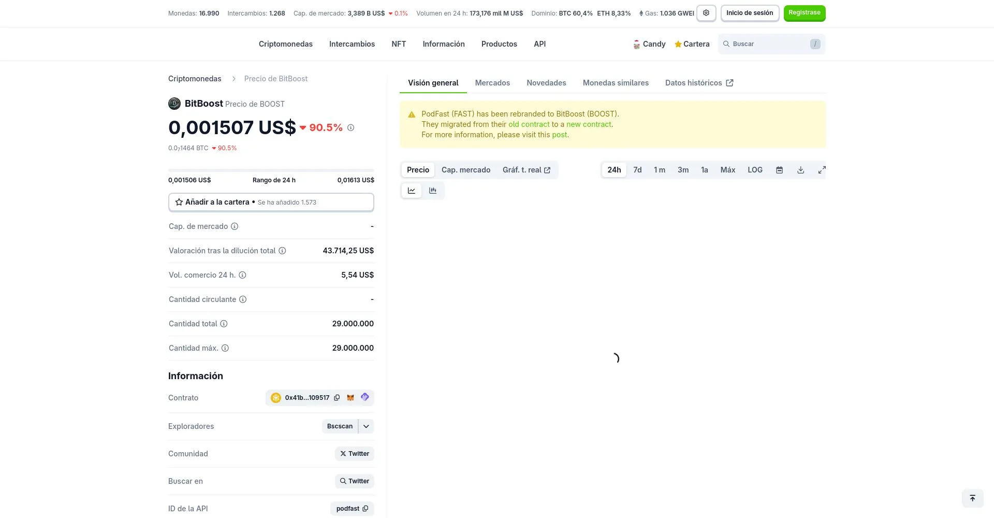Click info icon for Cantidad circulante
The image size is (994, 518).
[x=243, y=299]
